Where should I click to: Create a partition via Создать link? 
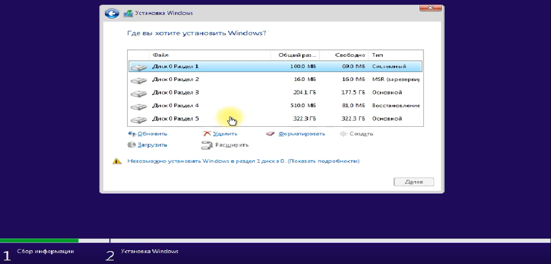361,134
